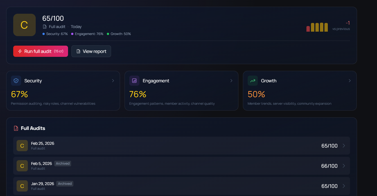377x196 pixels.
Task: Click the Engagement card title
Action: (x=156, y=81)
